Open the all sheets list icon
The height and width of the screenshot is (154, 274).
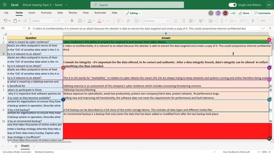click(16, 146)
